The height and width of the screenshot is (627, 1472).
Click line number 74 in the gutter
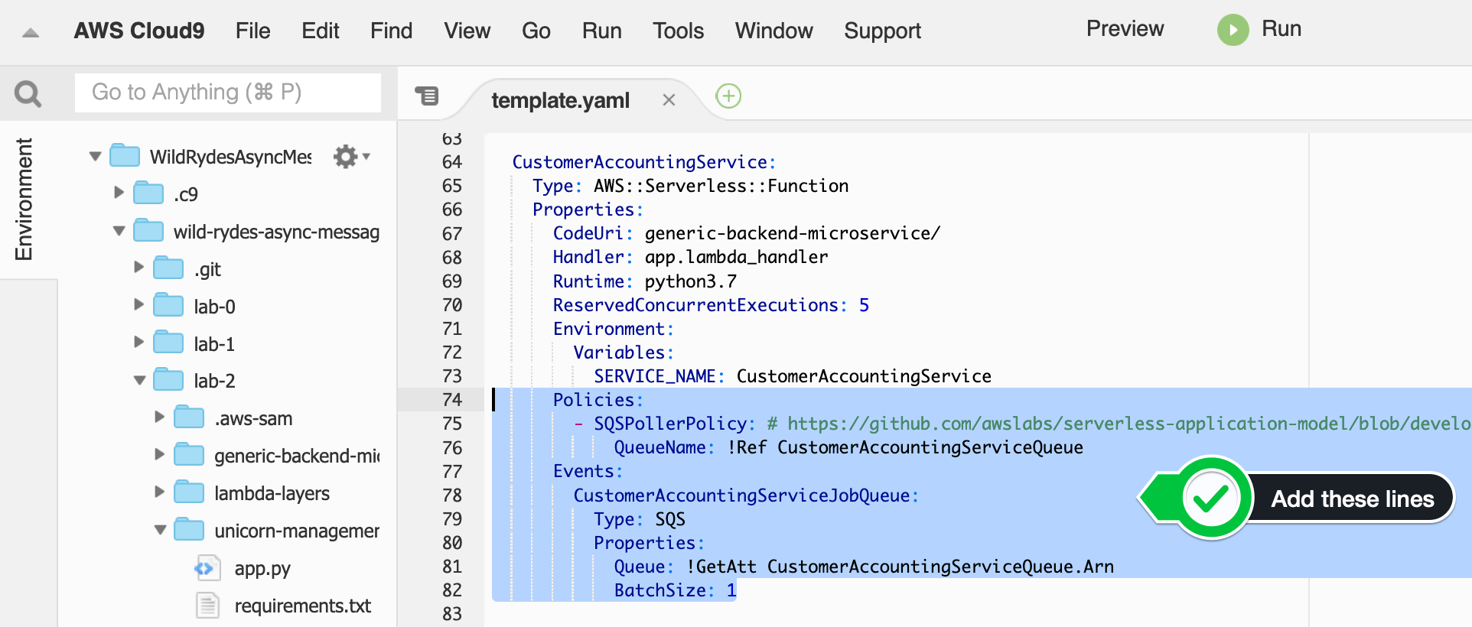tap(452, 400)
